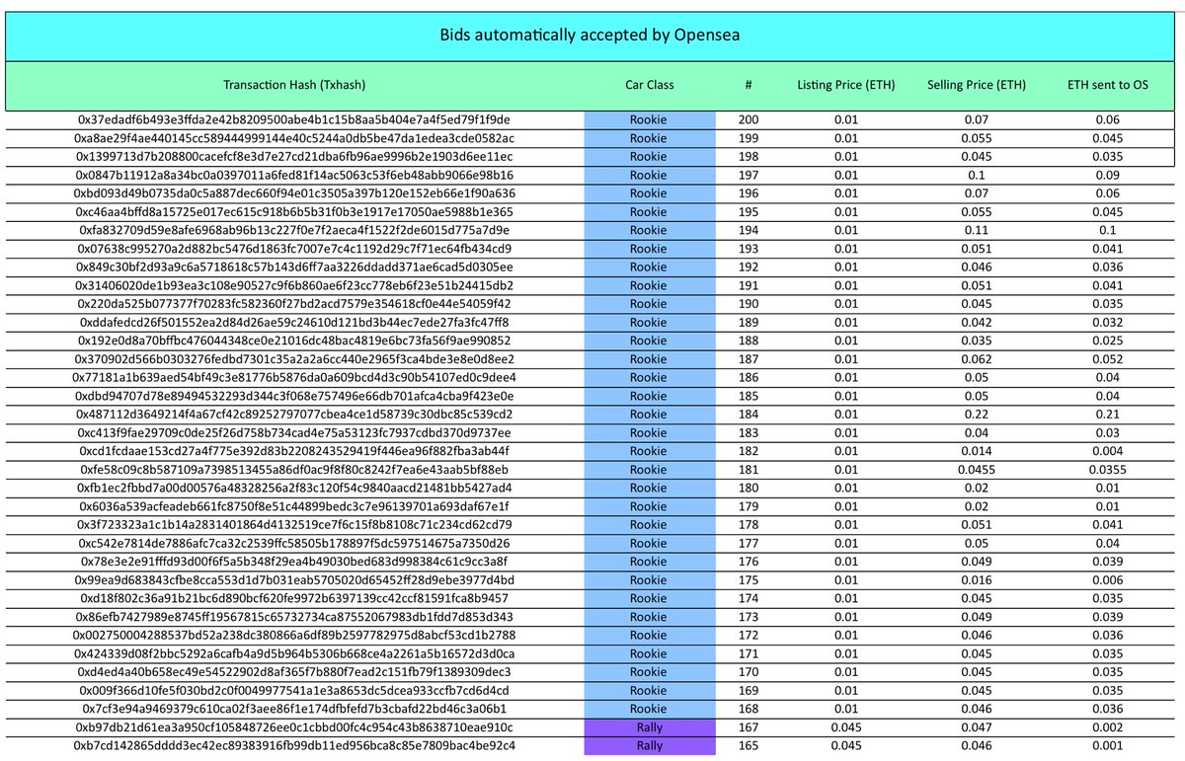This screenshot has width=1185, height=761.
Task: Select the hash starting with 0x99ea9d683843
Action: pos(294,579)
